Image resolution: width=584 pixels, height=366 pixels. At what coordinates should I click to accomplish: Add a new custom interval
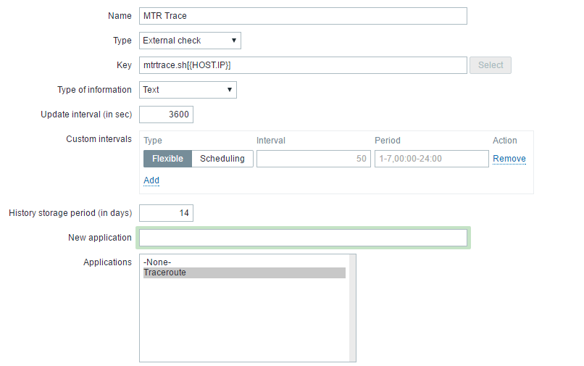(151, 180)
